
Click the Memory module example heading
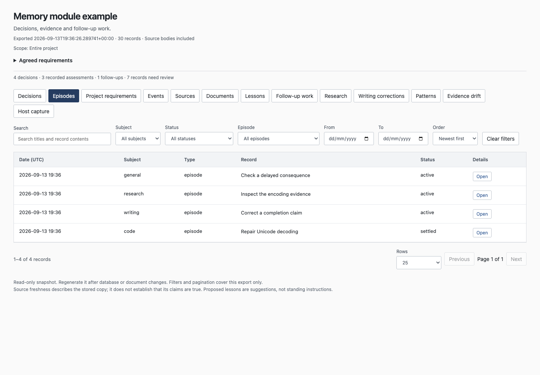[65, 16]
